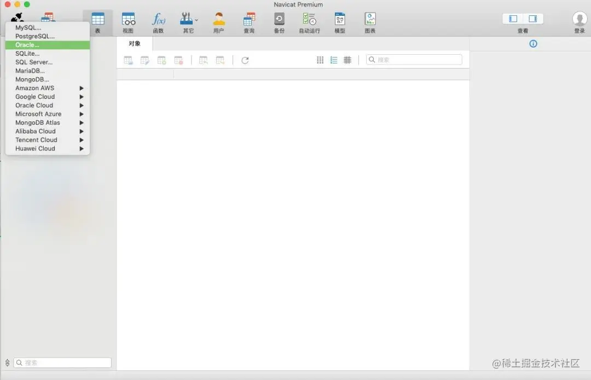The width and height of the screenshot is (591, 380).
Task: Click the design table icon in object toolbar
Action: [x=144, y=60]
